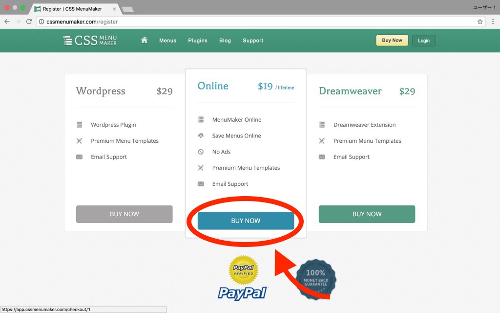Click the 100% Money Back Guarantee badge
This screenshot has height=313, width=500.
[x=316, y=279]
